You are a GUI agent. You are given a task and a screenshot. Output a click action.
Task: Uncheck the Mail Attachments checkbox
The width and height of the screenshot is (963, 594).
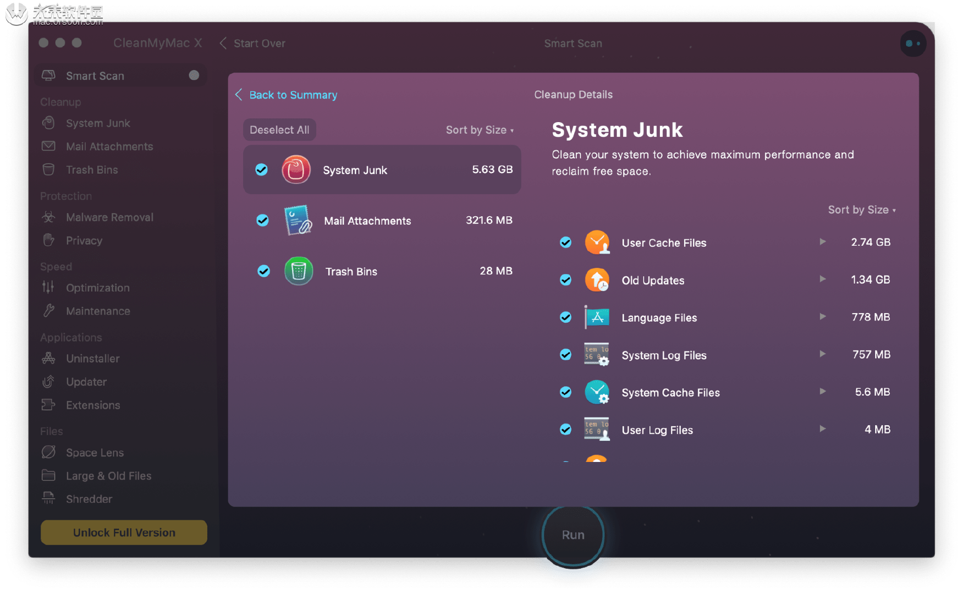tap(263, 220)
